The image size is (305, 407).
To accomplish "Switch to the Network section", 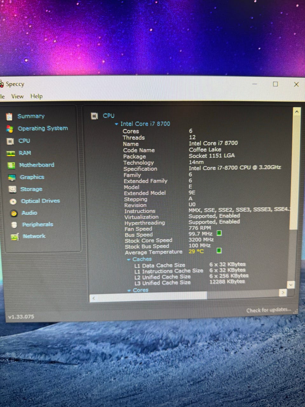I will [34, 236].
